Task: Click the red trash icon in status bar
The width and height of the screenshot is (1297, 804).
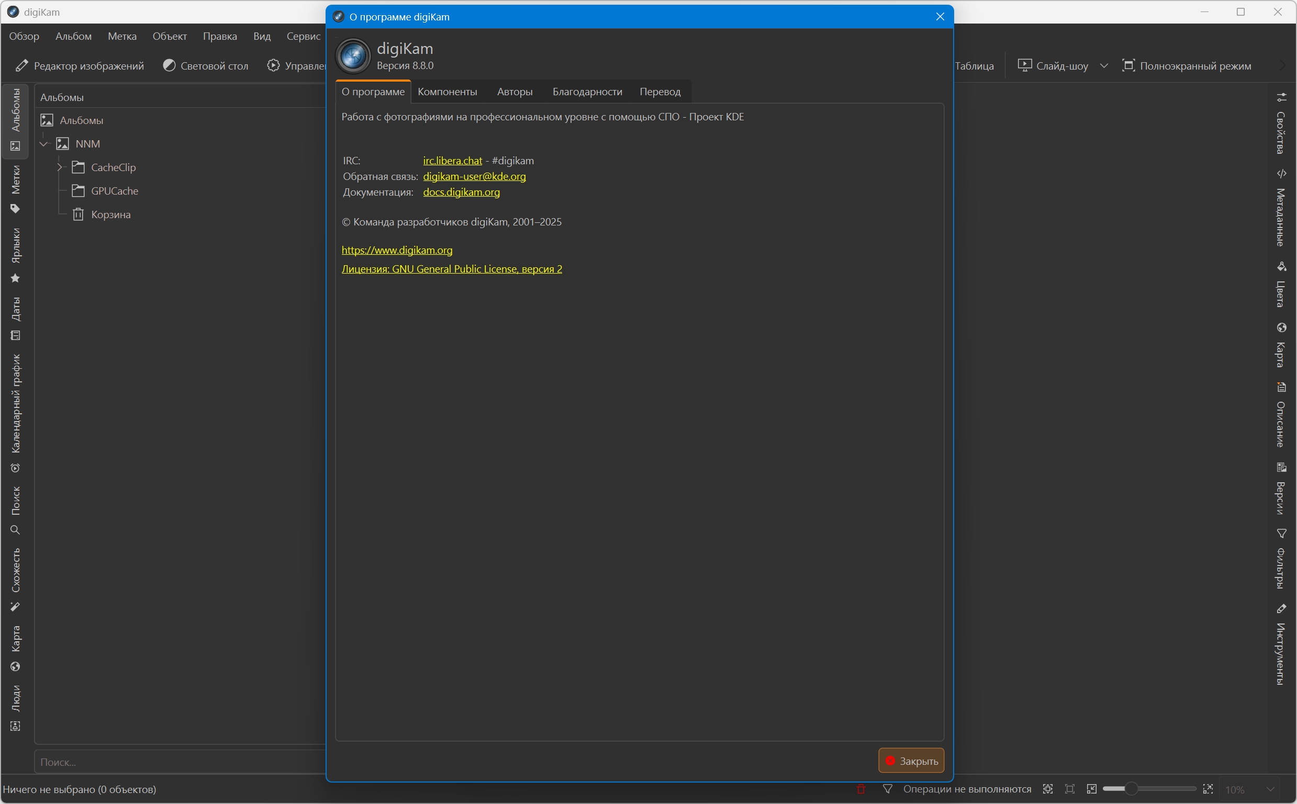Action: click(862, 789)
